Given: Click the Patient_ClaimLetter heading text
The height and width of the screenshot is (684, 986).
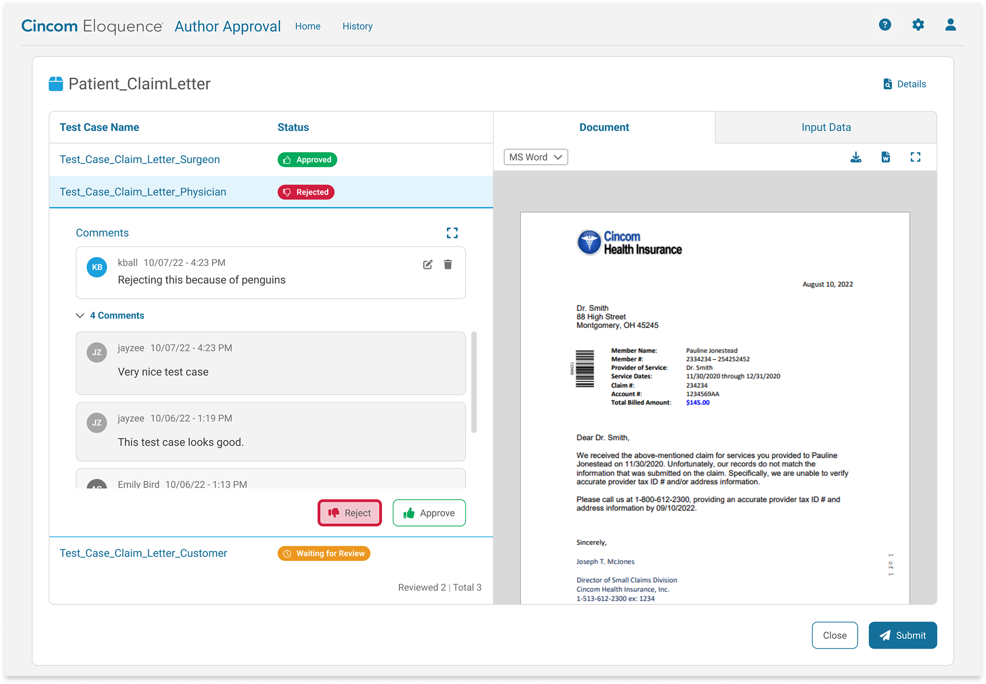Looking at the screenshot, I should pos(139,84).
